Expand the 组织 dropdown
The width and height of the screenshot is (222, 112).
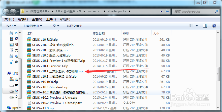pos(11,26)
